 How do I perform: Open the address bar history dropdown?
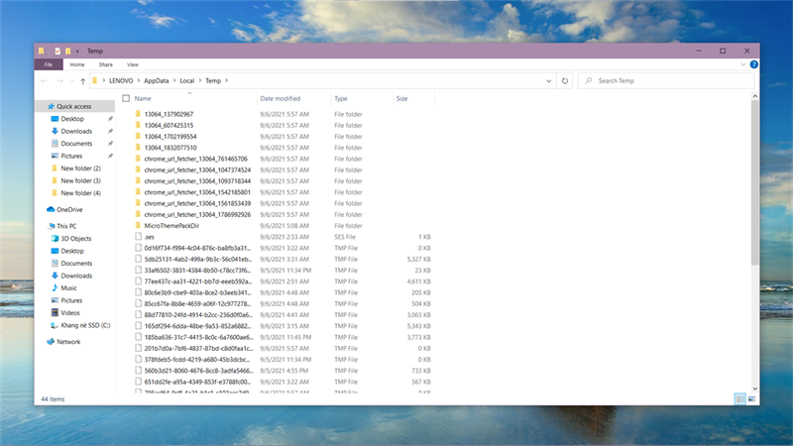click(550, 81)
